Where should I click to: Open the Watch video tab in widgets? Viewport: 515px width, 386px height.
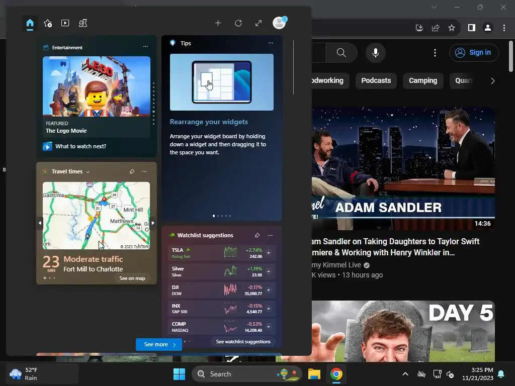click(65, 23)
